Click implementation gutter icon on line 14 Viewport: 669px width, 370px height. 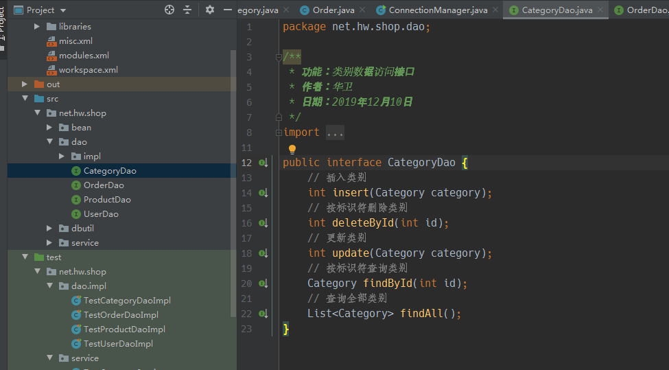pyautogui.click(x=263, y=193)
